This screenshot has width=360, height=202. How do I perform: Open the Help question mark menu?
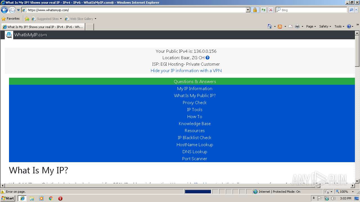click(350, 26)
